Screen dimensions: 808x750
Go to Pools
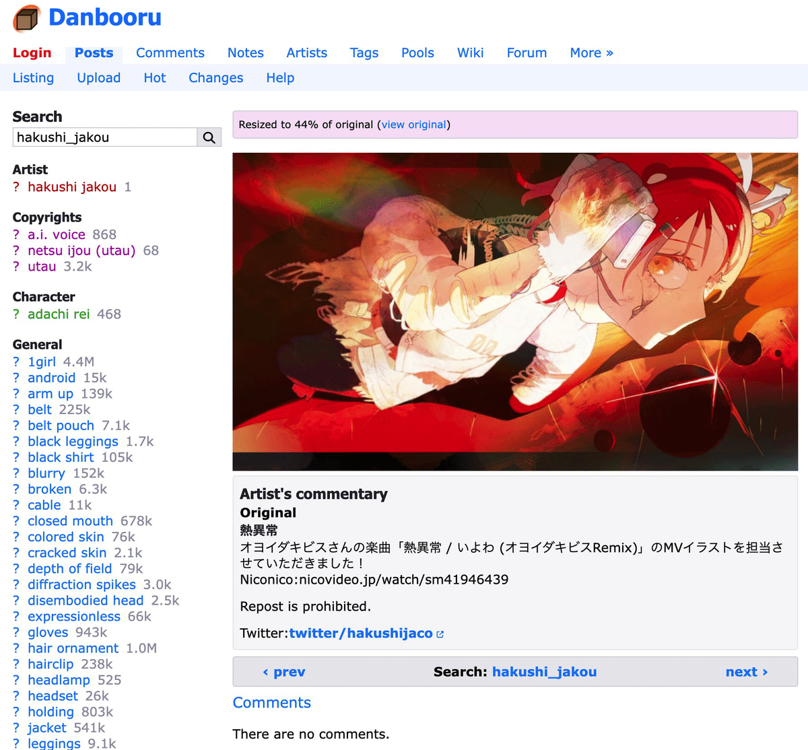tap(417, 53)
